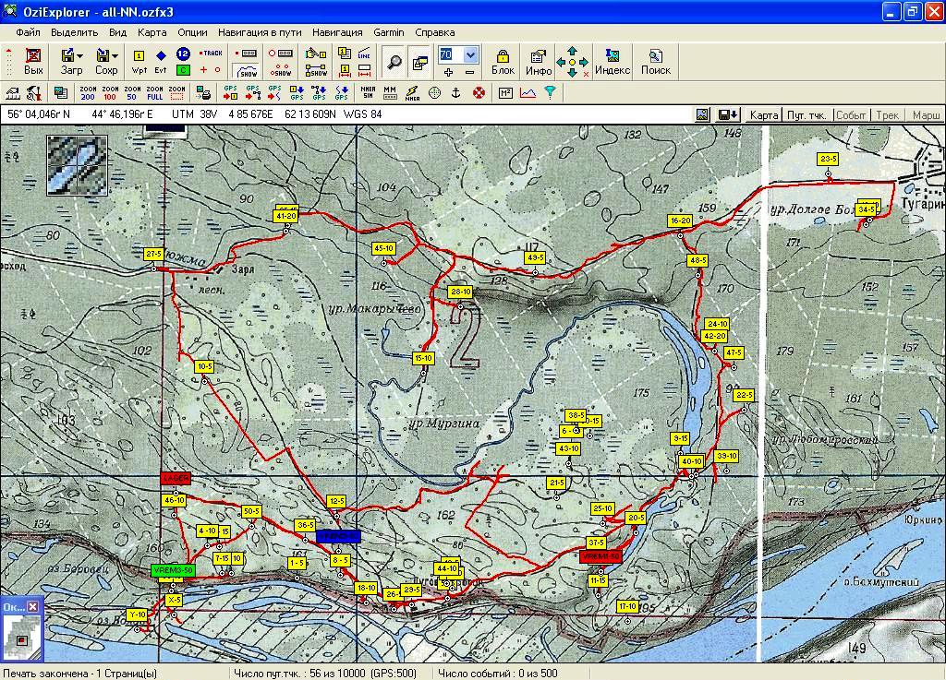Click the ZOOM FULL toolbar icon
The width and height of the screenshot is (946, 680).
tap(154, 92)
